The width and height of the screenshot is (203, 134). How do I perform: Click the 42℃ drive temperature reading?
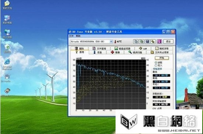118,42
